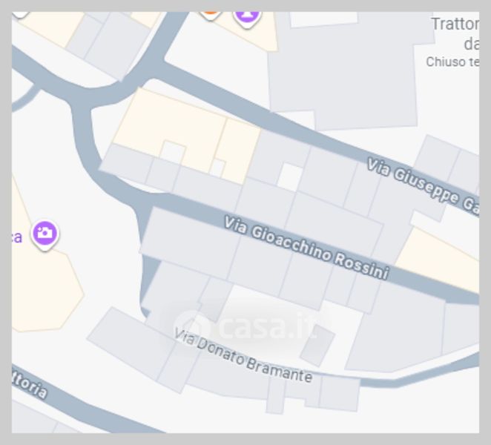Click the white map pin in top-left corner
Screen dimensions: 491x445
coord(21,14)
